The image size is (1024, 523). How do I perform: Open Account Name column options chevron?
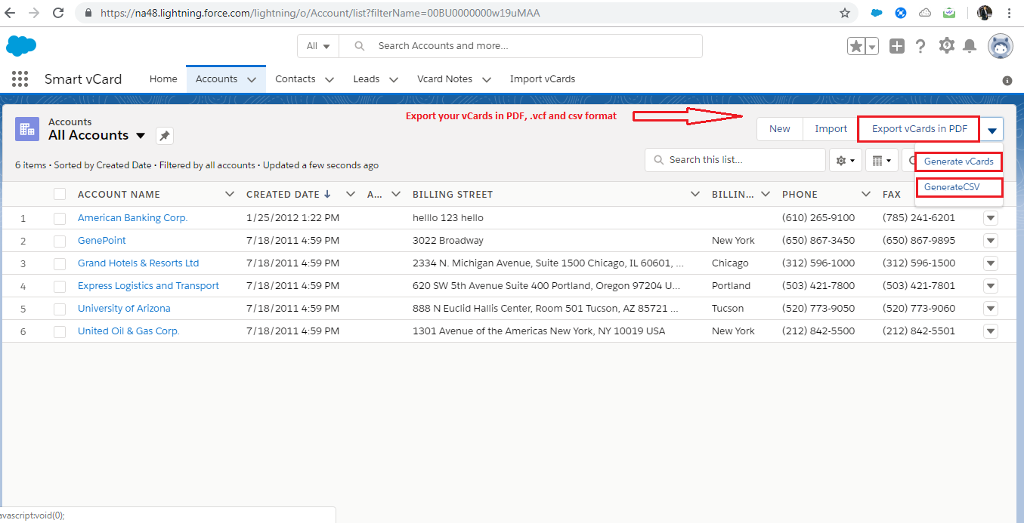[x=230, y=194]
